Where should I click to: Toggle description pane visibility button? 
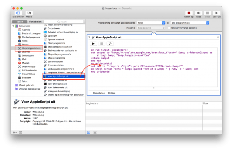click(21, 133)
